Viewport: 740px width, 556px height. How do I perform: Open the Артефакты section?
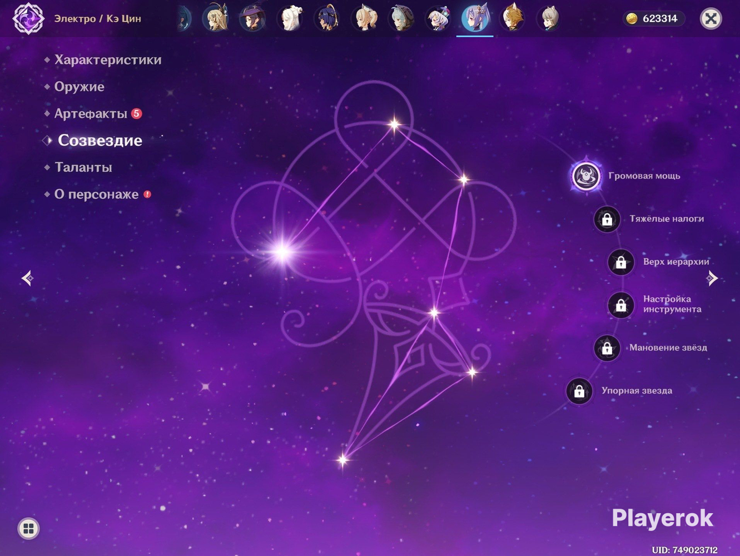[x=91, y=113]
